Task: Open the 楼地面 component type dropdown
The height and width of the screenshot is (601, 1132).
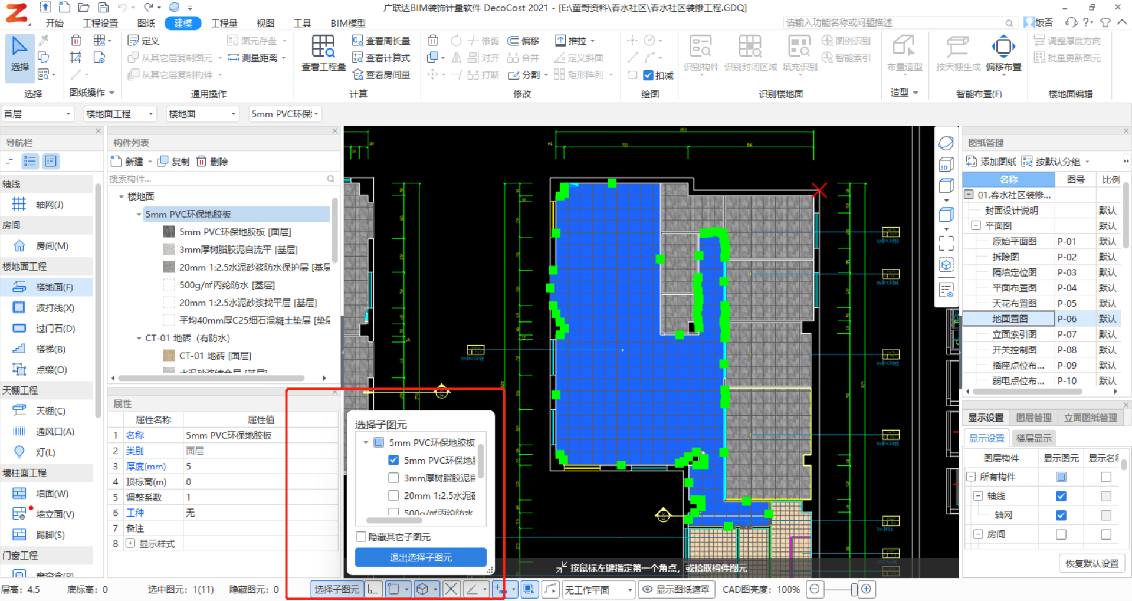Action: (x=203, y=114)
